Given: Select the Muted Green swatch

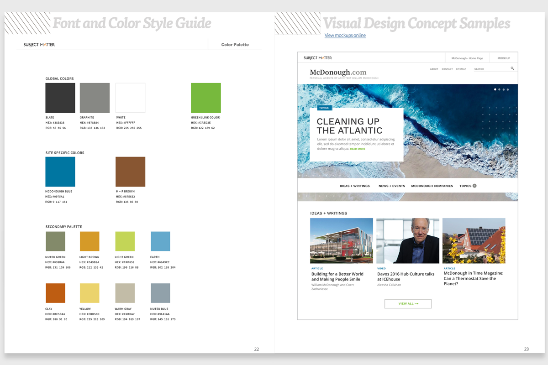Looking at the screenshot, I should (55, 241).
